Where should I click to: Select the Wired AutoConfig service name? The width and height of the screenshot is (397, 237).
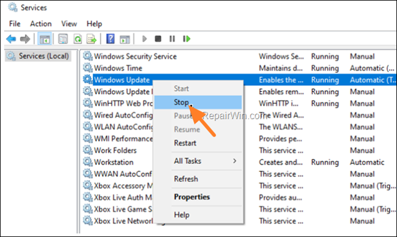pos(123,115)
